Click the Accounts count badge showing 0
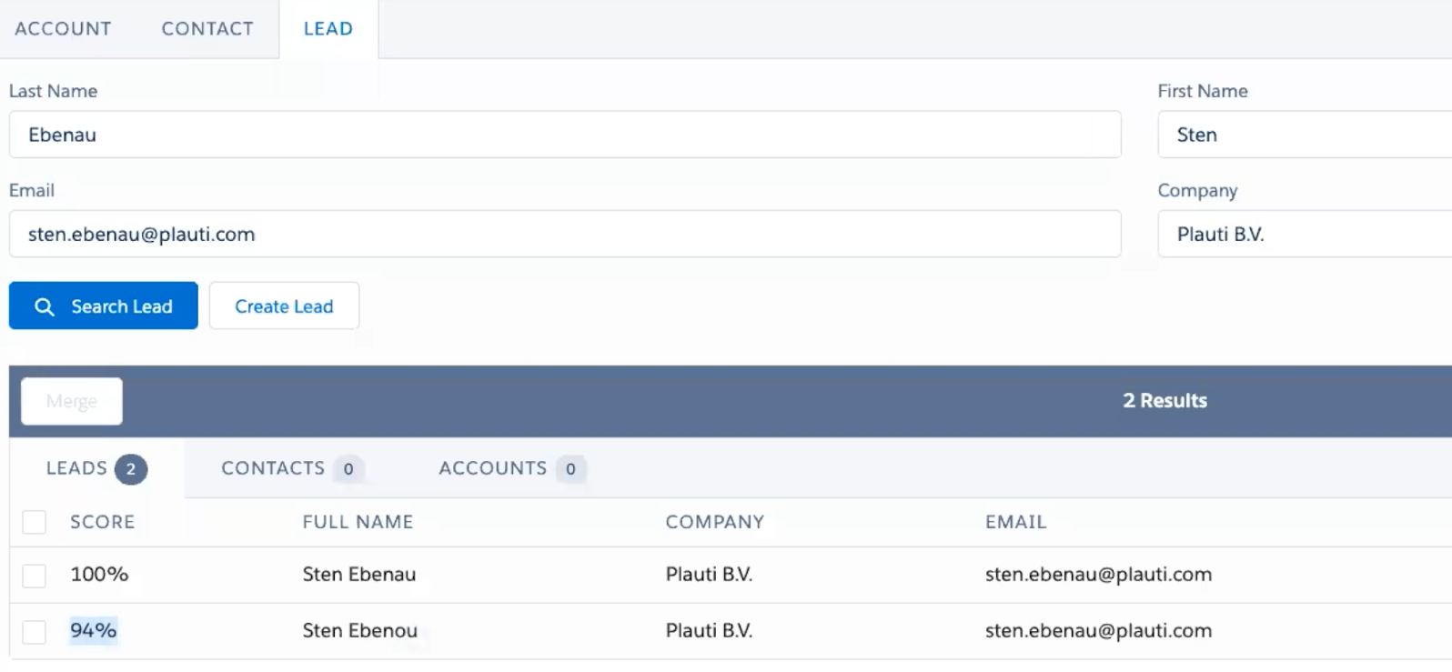The width and height of the screenshot is (1452, 672). point(570,469)
